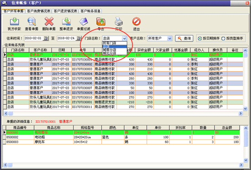Click upper table vertical scrollbar up arrow
Viewport: 251px width, 170px height.
point(245,51)
